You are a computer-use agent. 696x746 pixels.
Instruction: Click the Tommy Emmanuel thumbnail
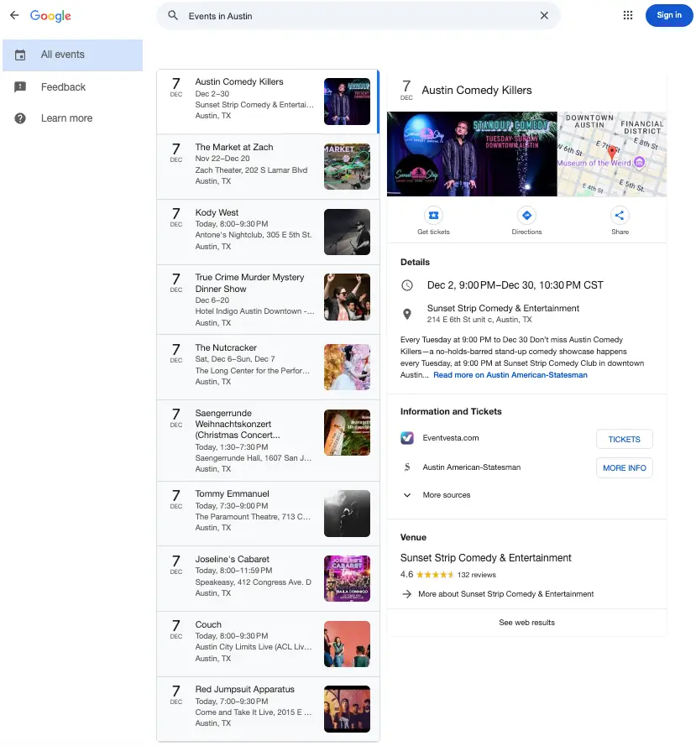(x=347, y=514)
